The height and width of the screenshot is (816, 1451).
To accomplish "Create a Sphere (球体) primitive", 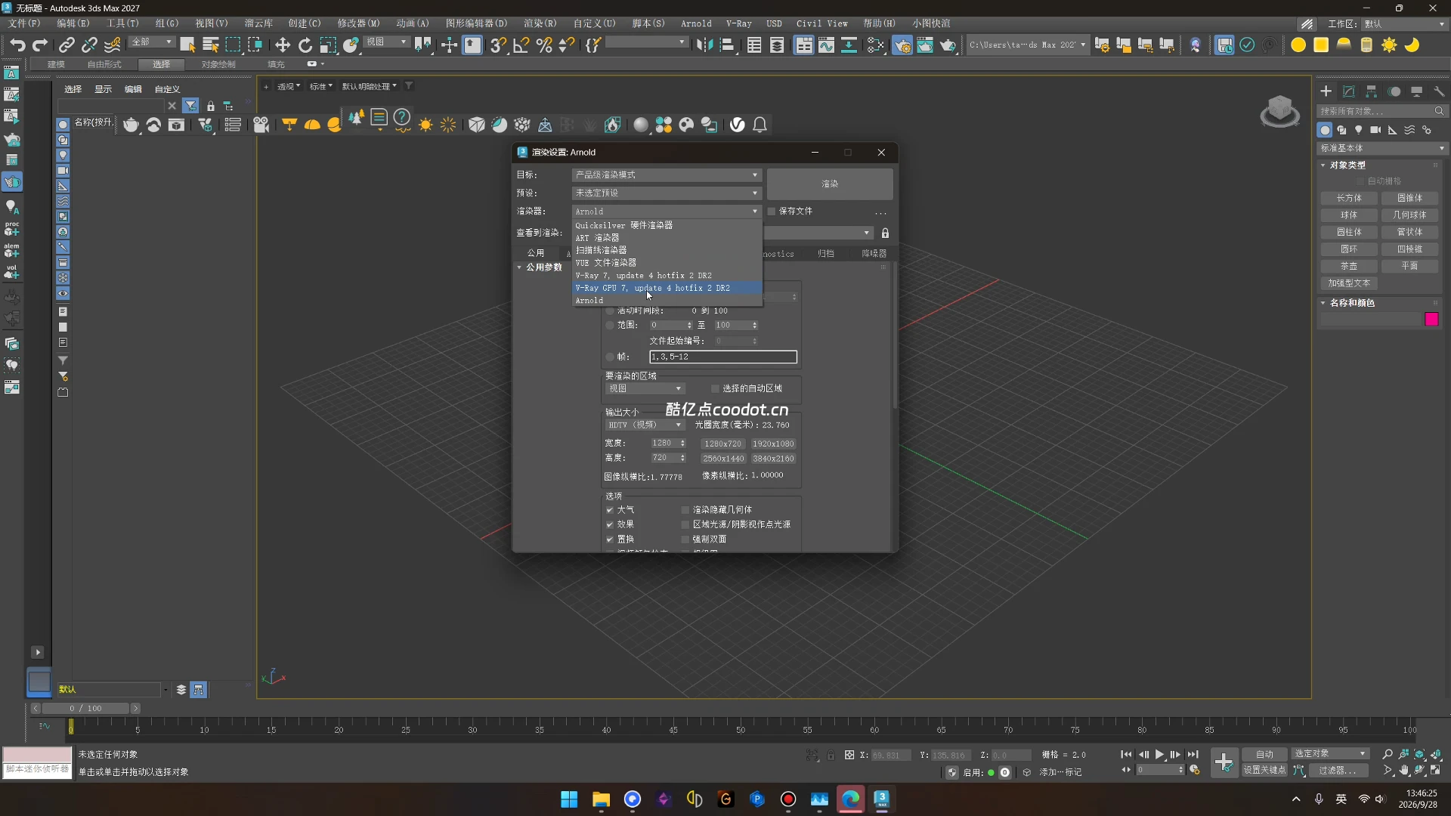I will pos(1349,215).
